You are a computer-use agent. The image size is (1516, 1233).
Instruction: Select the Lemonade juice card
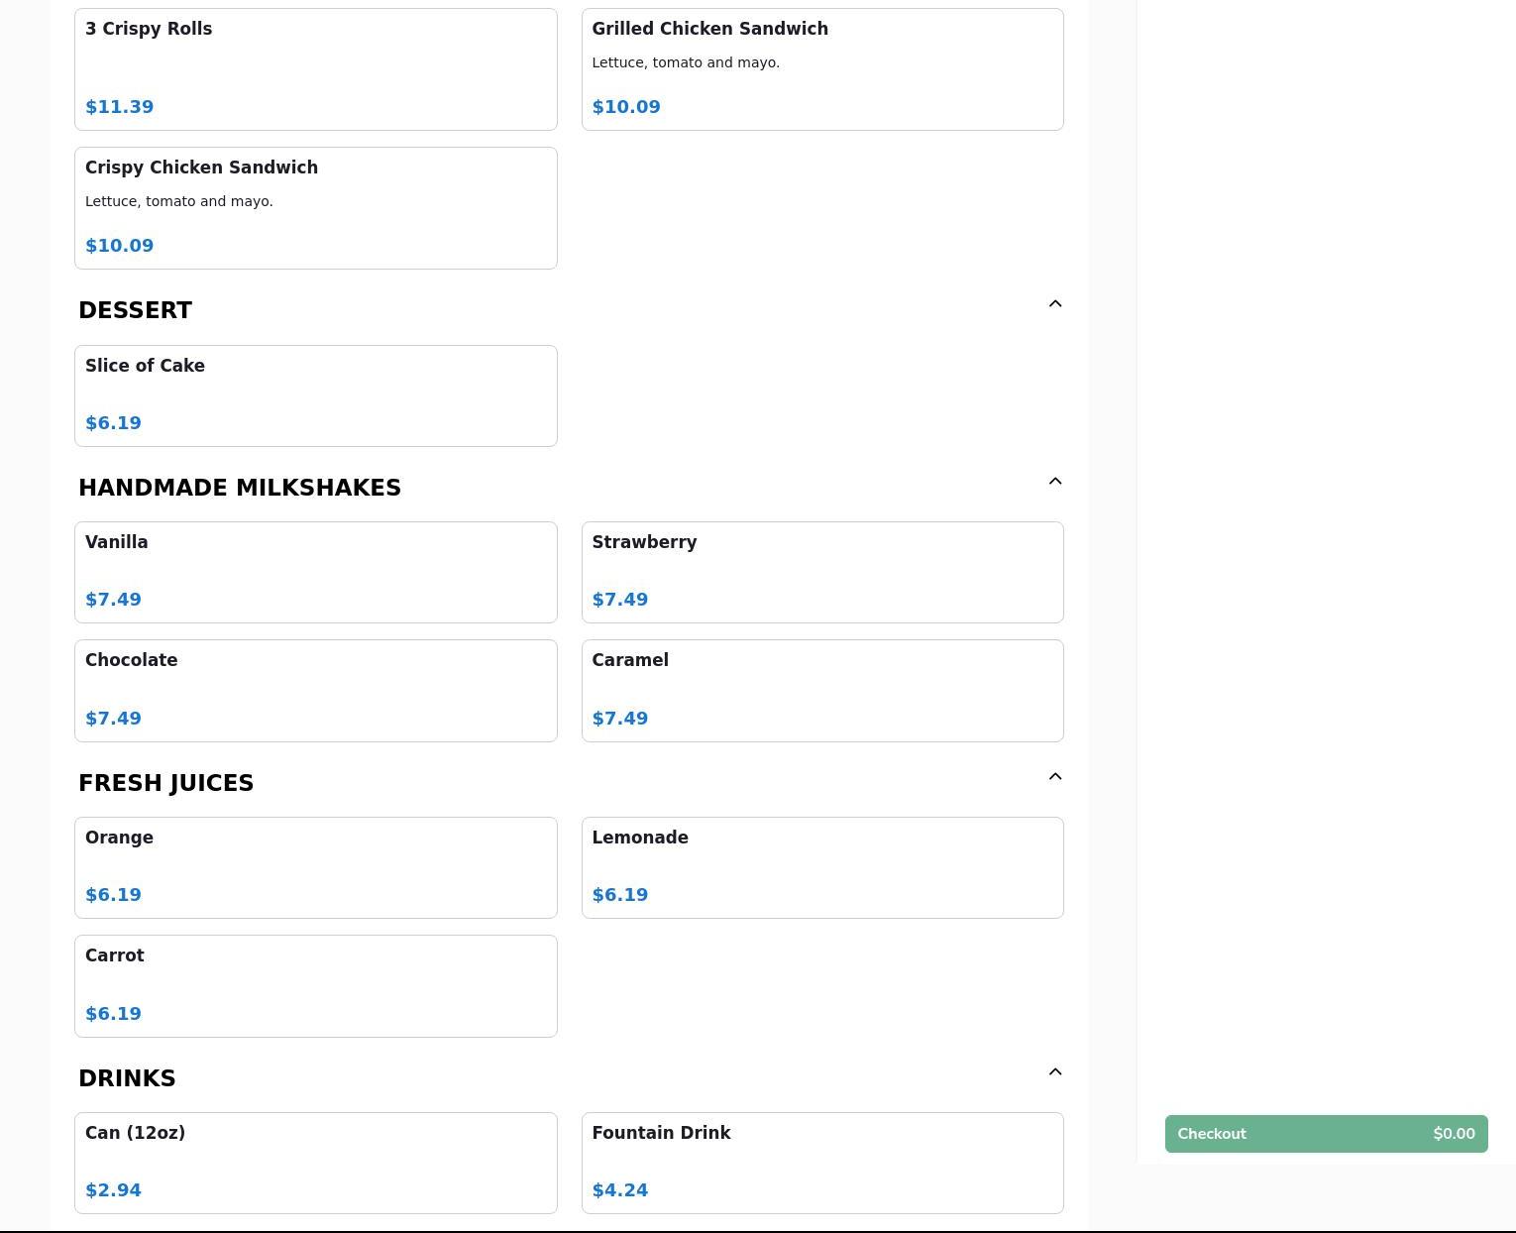tap(822, 868)
